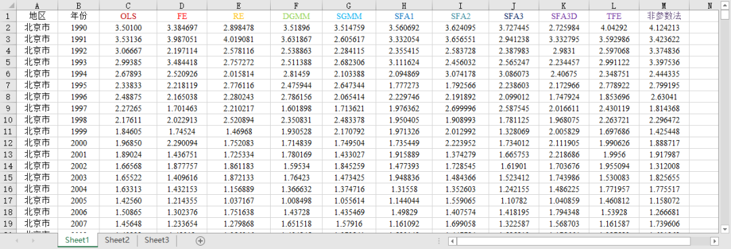Select TFE value 4.04292

[614, 28]
